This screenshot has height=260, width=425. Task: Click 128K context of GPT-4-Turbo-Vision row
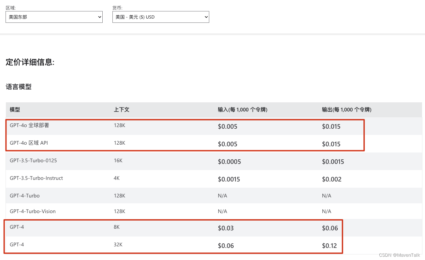(x=120, y=211)
